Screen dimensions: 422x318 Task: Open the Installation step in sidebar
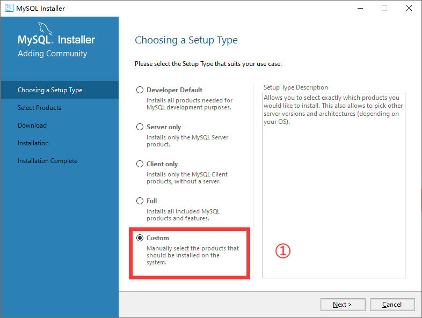[33, 143]
